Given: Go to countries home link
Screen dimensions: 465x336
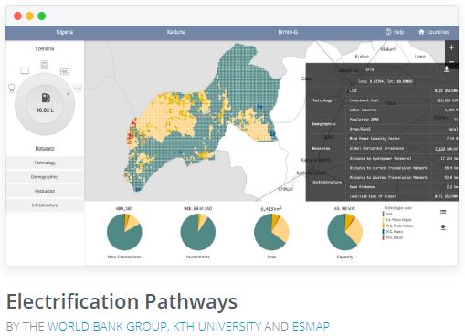Looking at the screenshot, I should click(x=434, y=32).
